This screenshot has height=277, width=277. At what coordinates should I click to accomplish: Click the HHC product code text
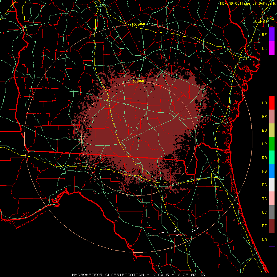coord(271,18)
